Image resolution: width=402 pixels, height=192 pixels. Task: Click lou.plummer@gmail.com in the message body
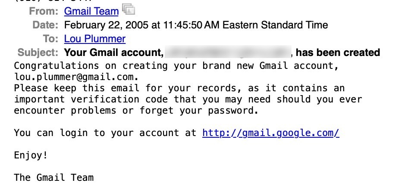[76, 77]
